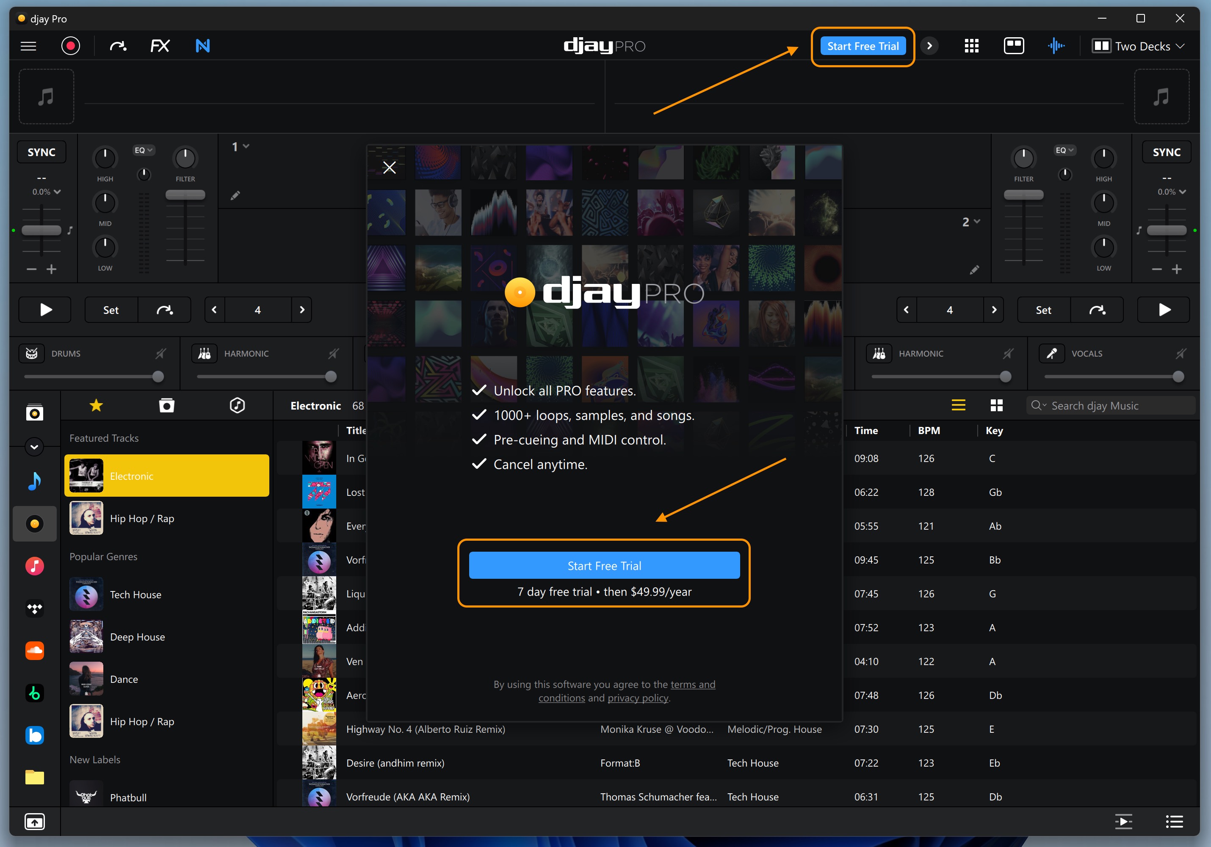1211x847 pixels.
Task: Switch library to list view
Action: pyautogui.click(x=958, y=405)
